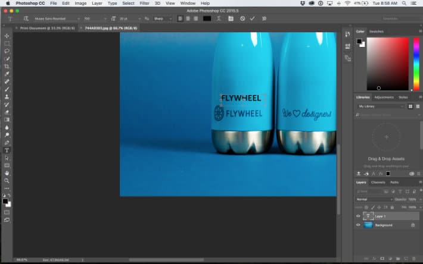Image resolution: width=423 pixels, height=264 pixels.
Task: Select the Quick Selection tool
Action: (x=7, y=59)
